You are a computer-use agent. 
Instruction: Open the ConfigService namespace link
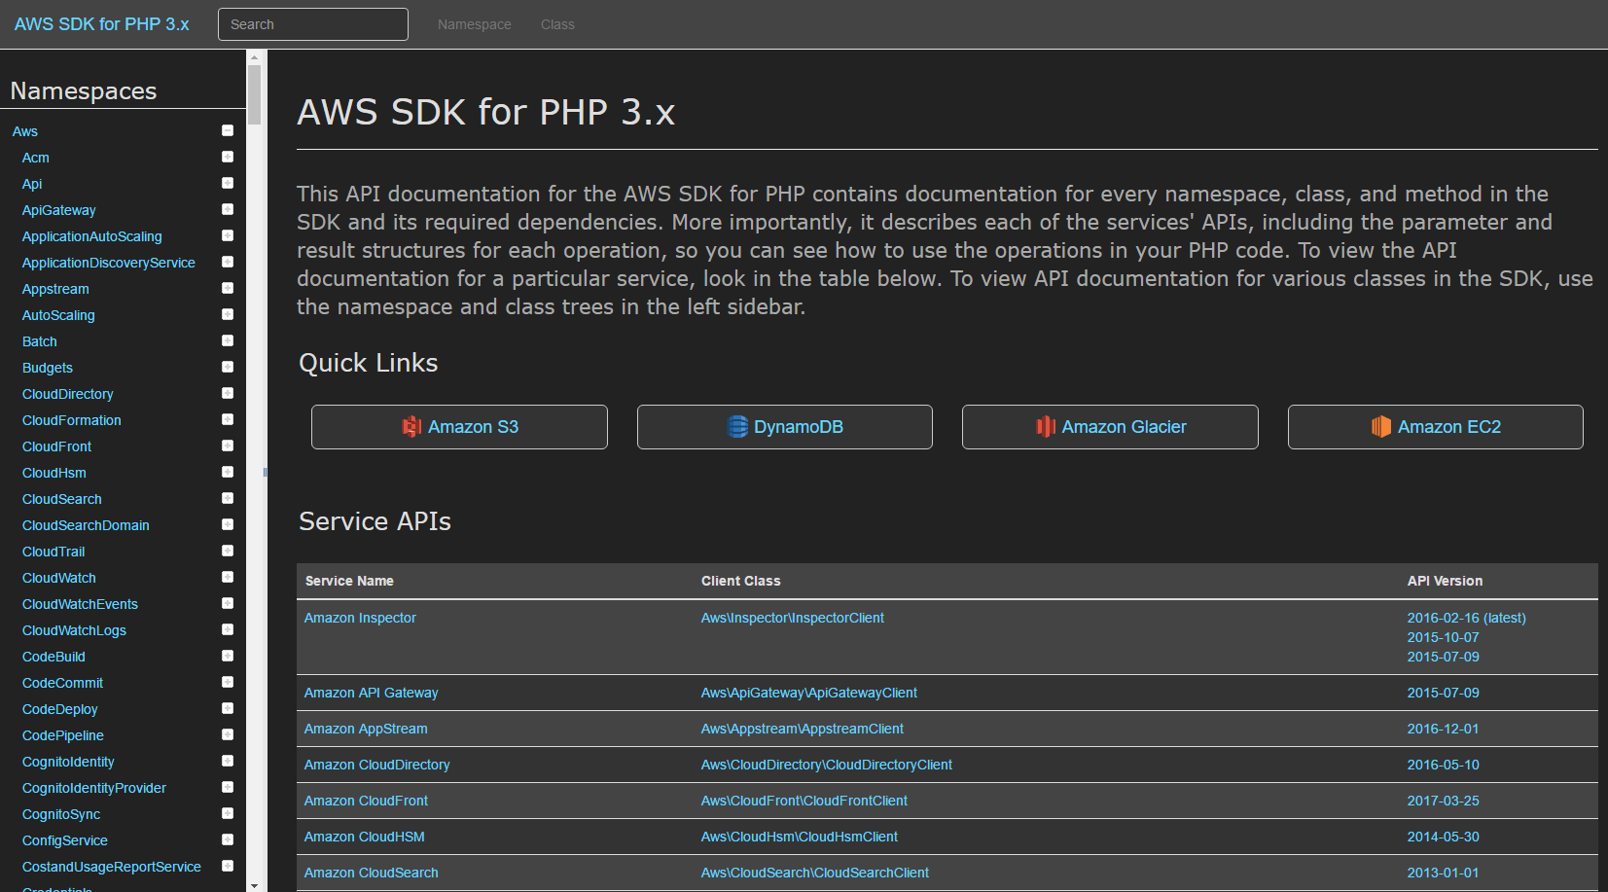point(65,840)
